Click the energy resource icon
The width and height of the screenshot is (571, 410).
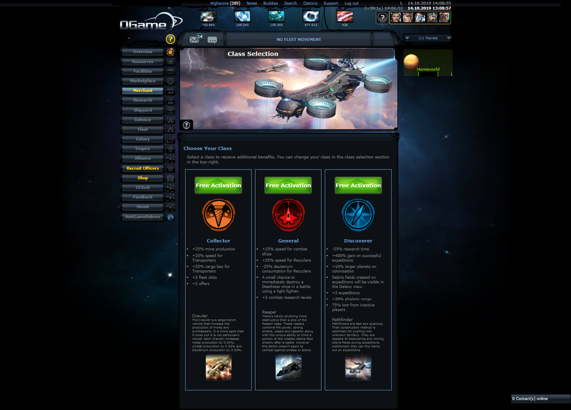click(311, 16)
